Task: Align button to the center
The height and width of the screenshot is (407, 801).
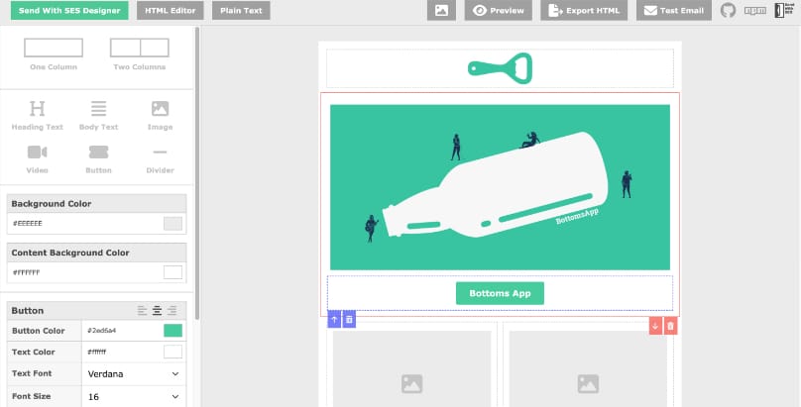Action: click(x=158, y=311)
